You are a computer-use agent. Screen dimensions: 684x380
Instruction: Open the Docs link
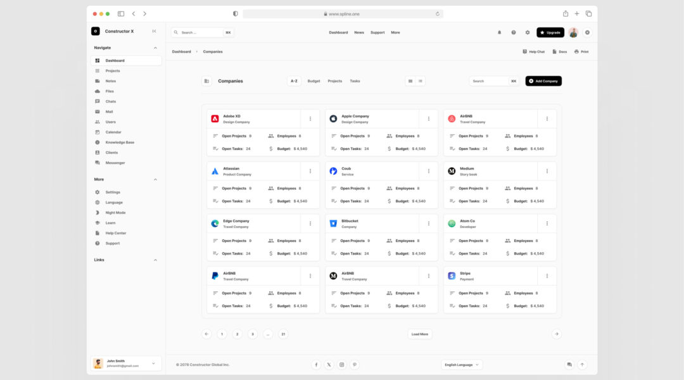tap(560, 51)
